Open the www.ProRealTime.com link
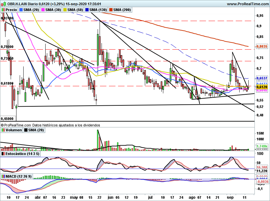The height and width of the screenshot is (201, 270). coord(248,4)
